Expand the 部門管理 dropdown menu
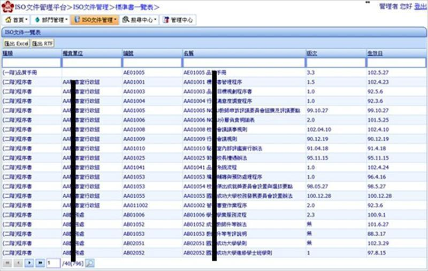Viewport: 428px width, 271px height. [x=51, y=20]
